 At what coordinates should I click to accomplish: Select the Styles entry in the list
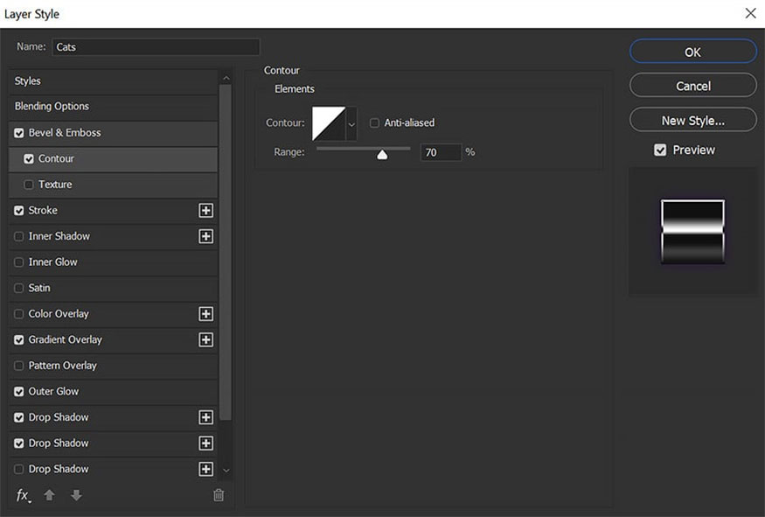[113, 81]
